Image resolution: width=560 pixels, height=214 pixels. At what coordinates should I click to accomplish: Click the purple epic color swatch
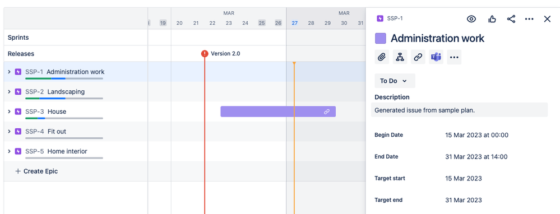click(381, 38)
